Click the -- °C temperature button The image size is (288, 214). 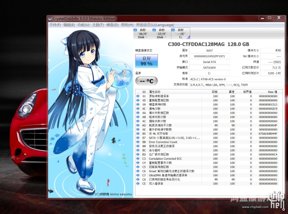pos(147,81)
